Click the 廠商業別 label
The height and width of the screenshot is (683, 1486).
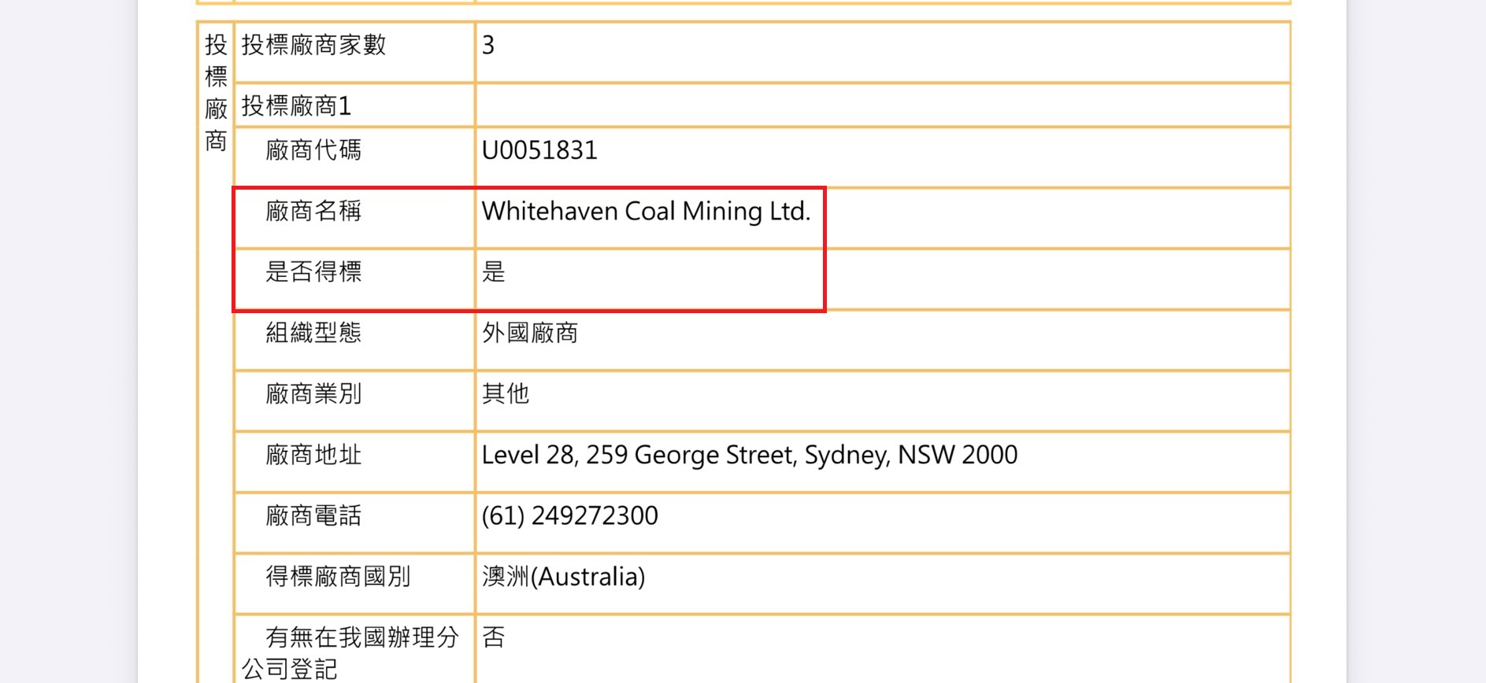click(313, 393)
